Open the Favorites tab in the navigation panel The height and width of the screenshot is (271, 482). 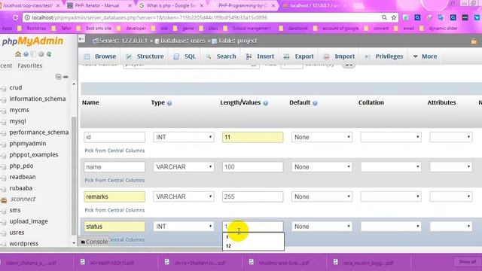click(x=30, y=65)
